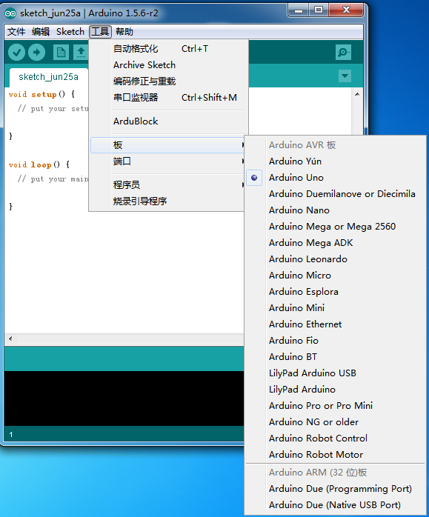
Task: Choose Arduino Mini board
Action: [x=336, y=308]
